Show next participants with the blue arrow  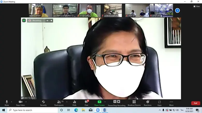pos(177,10)
